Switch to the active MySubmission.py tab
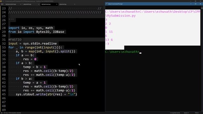The image size is (203, 114). [49, 4]
